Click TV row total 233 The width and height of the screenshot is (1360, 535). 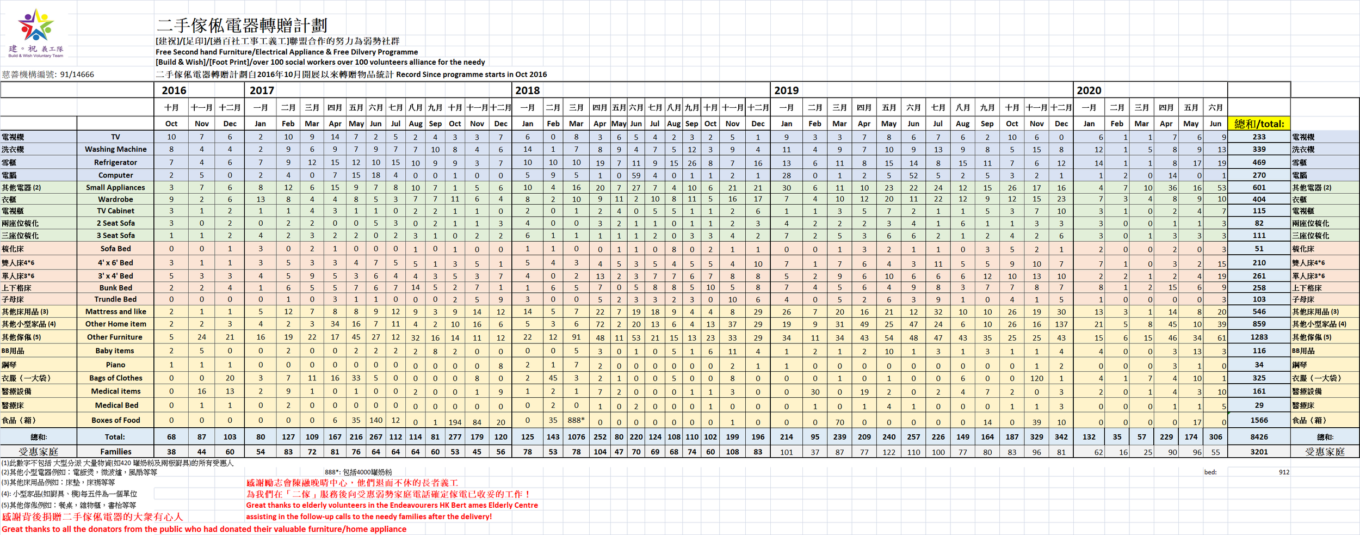pyautogui.click(x=1259, y=137)
